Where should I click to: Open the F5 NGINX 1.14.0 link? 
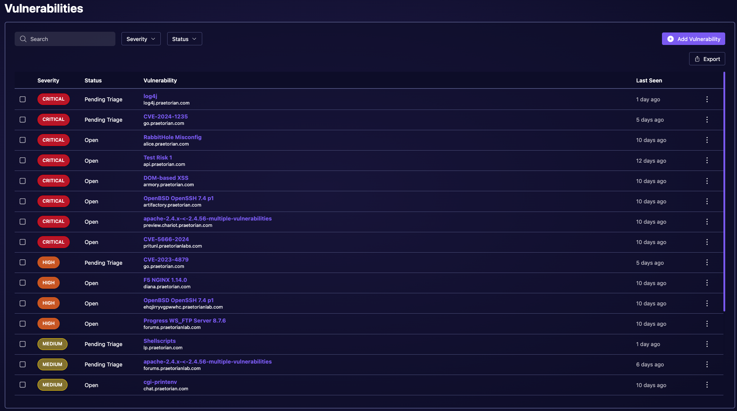tap(165, 280)
